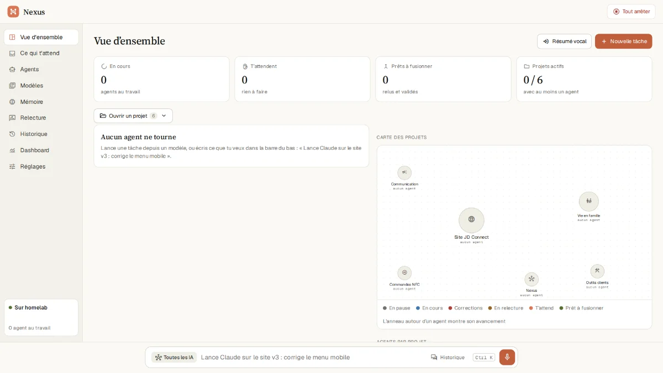Click the En cours legend dot
This screenshot has width=663, height=373.
coord(418,308)
